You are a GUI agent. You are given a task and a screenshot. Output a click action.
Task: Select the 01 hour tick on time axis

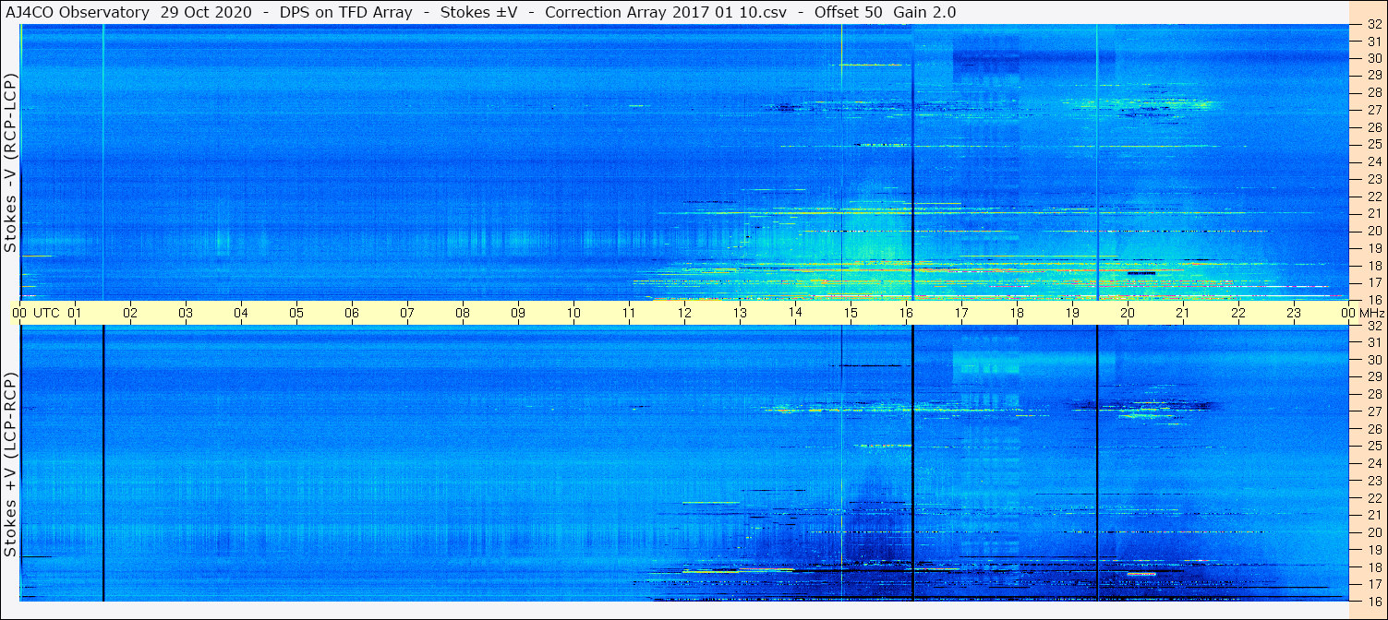point(75,313)
